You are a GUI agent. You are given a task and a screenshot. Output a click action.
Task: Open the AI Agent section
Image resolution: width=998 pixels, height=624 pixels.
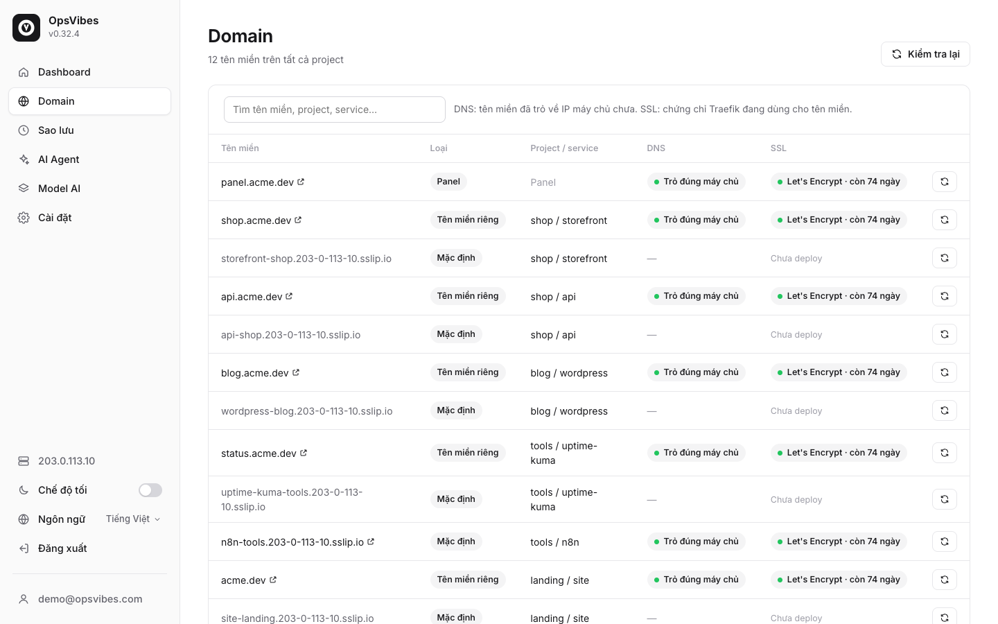point(89,159)
